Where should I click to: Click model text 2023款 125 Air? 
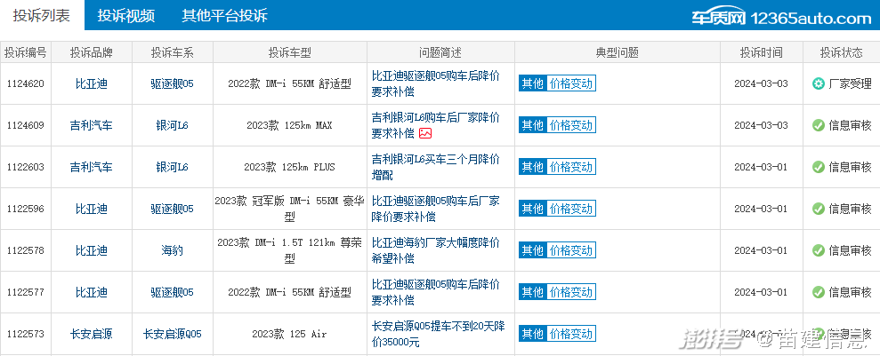pyautogui.click(x=289, y=334)
